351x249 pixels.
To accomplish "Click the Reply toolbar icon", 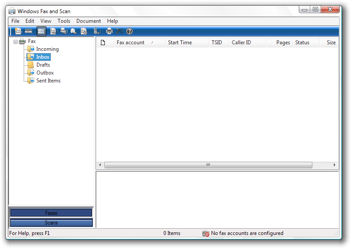I will tap(54, 31).
